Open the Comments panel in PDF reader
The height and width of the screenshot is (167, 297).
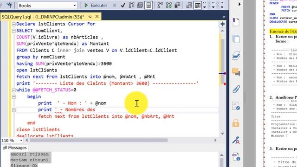(x=236, y=72)
